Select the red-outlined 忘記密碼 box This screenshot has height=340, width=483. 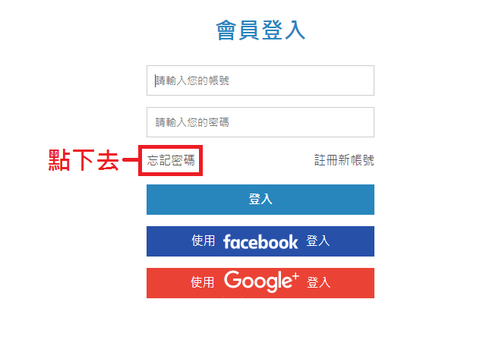pos(170,160)
